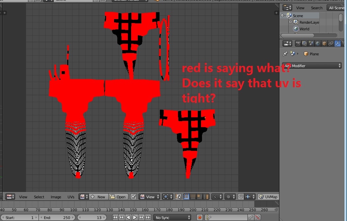Open the Render Layers properties tab
The width and height of the screenshot is (347, 221).
point(304,43)
